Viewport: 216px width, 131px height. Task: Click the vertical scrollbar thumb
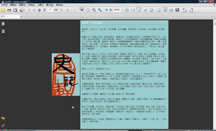point(215,24)
